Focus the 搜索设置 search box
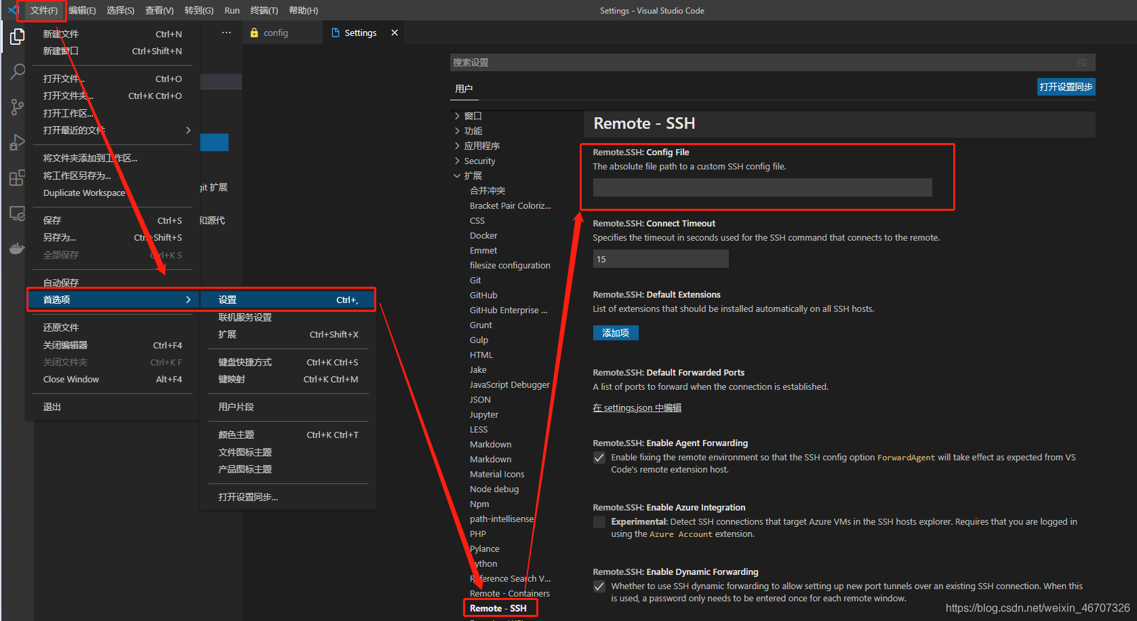Viewport: 1137px width, 621px height. pos(772,62)
